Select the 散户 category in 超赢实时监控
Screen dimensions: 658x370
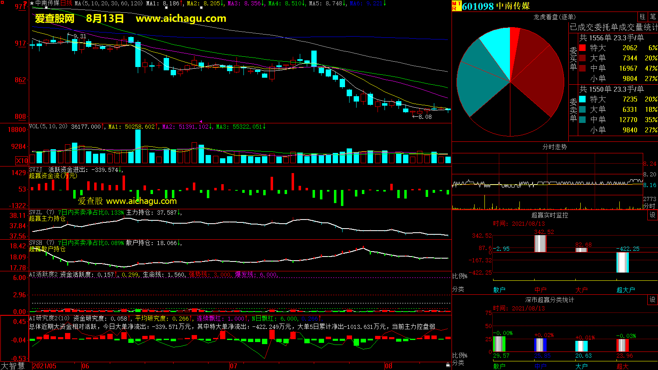[x=499, y=290]
